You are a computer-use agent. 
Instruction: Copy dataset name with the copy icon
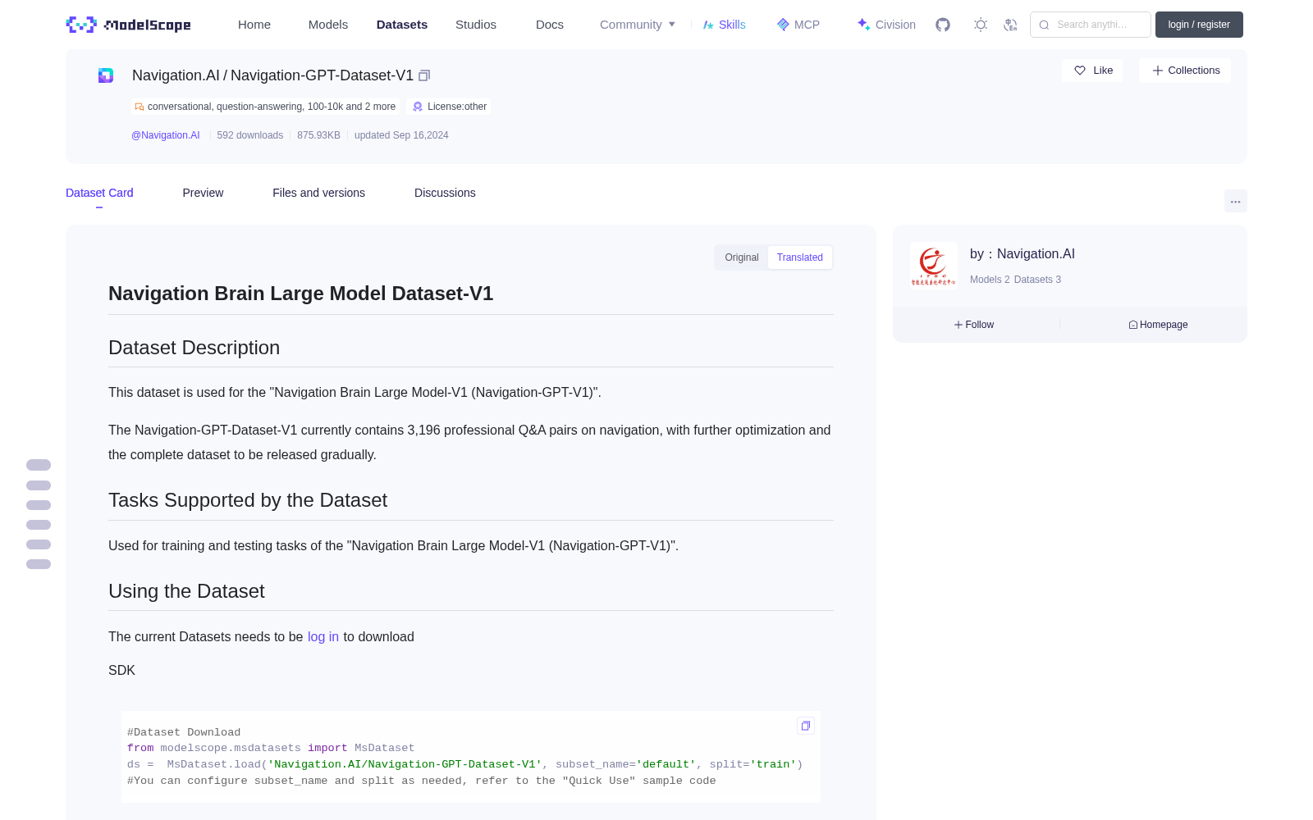pos(424,75)
